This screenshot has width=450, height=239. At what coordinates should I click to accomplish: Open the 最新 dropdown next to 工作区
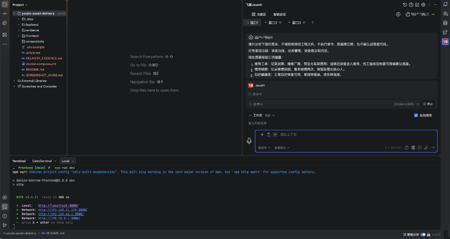270,115
